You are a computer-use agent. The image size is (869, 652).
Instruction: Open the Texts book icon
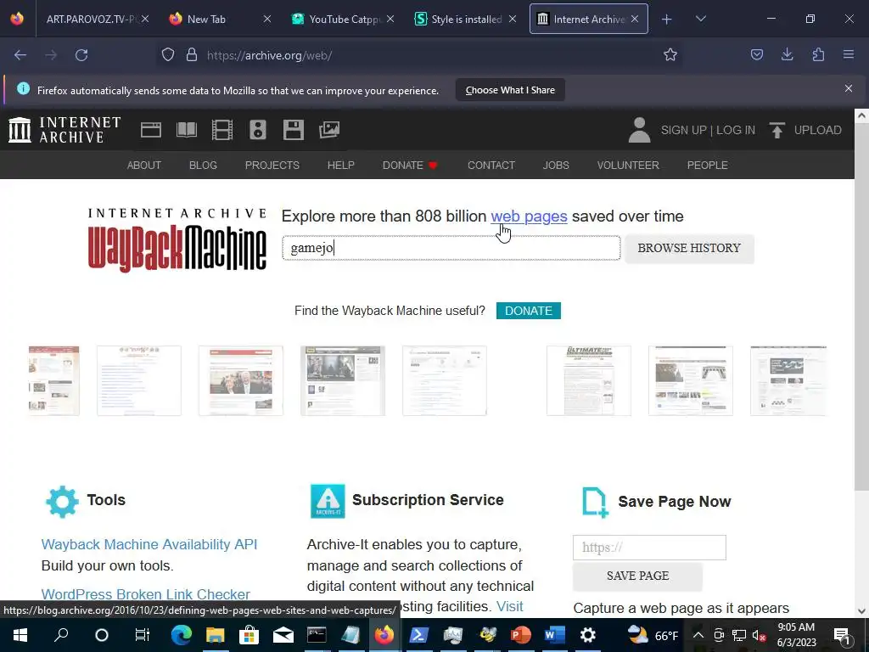pyautogui.click(x=186, y=130)
